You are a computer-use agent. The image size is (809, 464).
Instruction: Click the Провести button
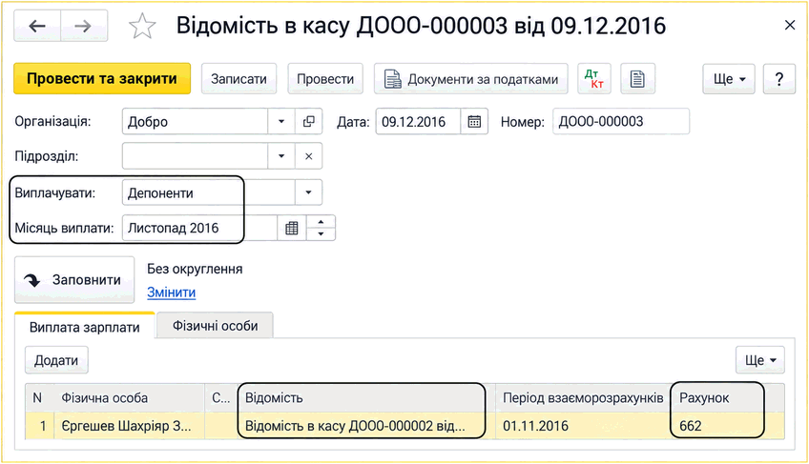[x=325, y=79]
